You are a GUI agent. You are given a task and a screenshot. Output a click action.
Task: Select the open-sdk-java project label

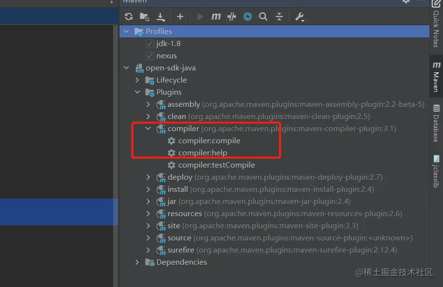click(x=170, y=68)
